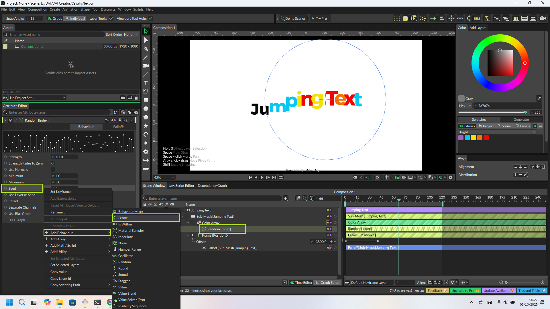Click the play button in viewport
550x309 pixels.
[x=262, y=177]
